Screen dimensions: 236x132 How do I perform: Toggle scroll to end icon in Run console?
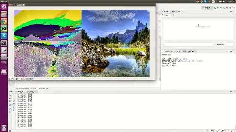[x=14, y=104]
